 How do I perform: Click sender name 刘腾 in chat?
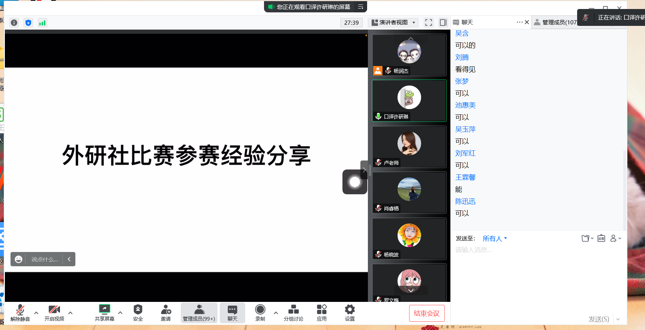click(462, 57)
